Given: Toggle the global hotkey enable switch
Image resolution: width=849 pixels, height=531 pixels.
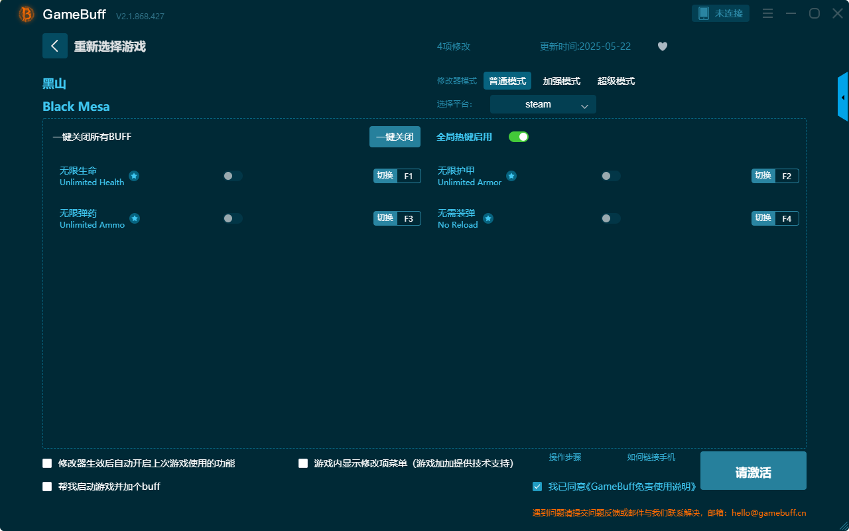Looking at the screenshot, I should (x=518, y=137).
